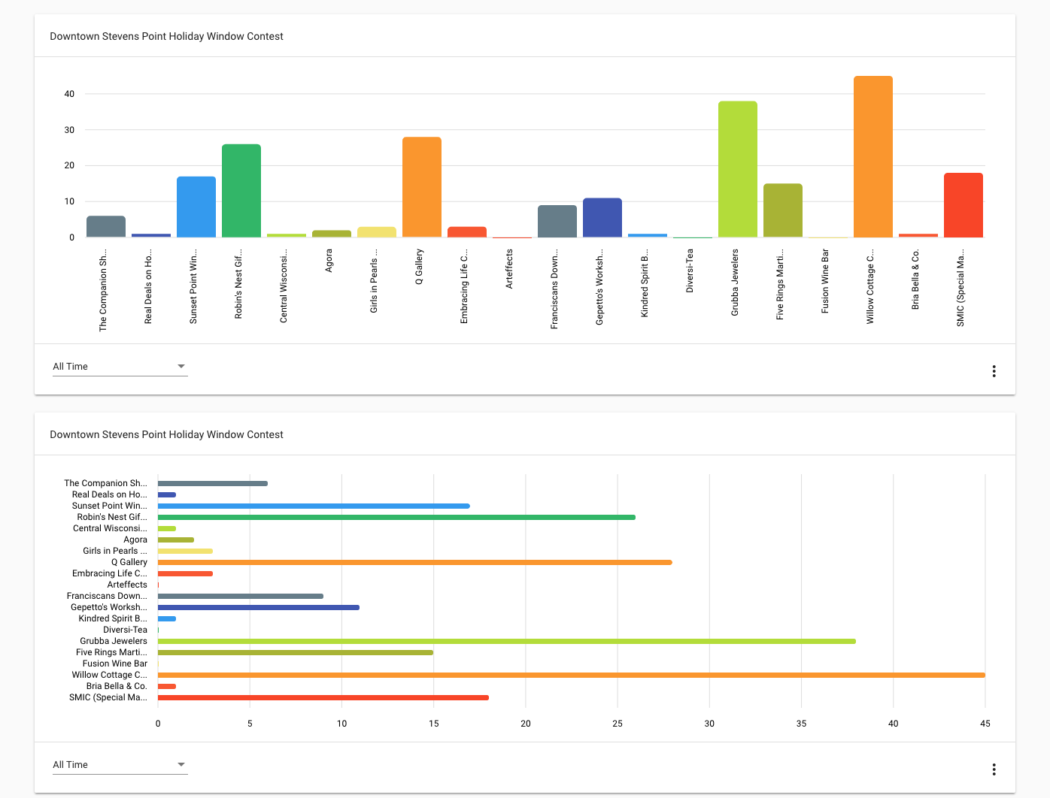Click the Embracing Life C... column in the top chart
This screenshot has width=1050, height=798.
coord(467,232)
